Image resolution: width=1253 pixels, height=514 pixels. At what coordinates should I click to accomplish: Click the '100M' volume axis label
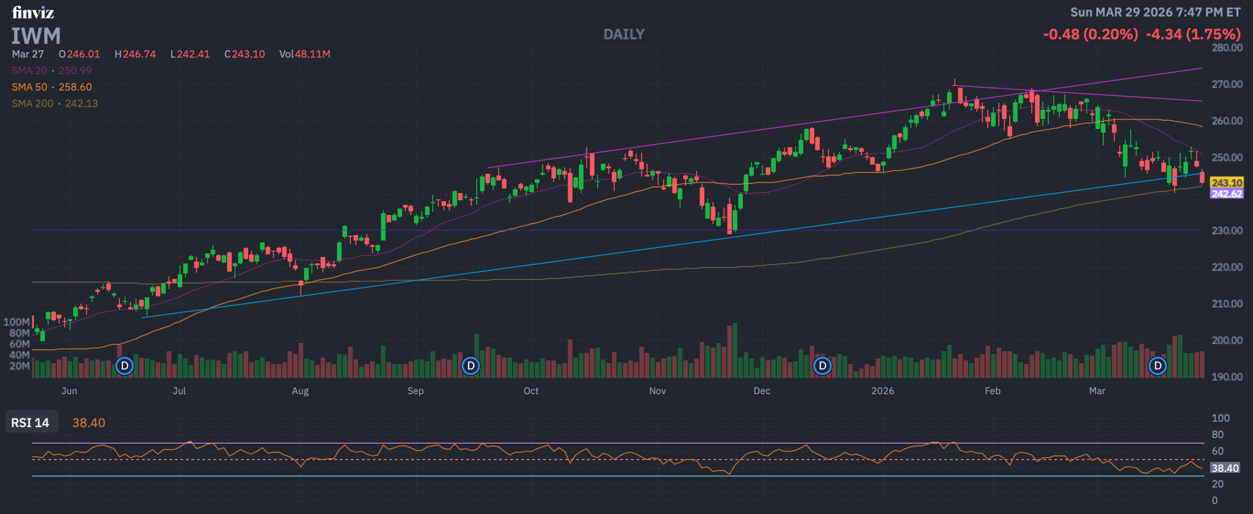(x=17, y=322)
